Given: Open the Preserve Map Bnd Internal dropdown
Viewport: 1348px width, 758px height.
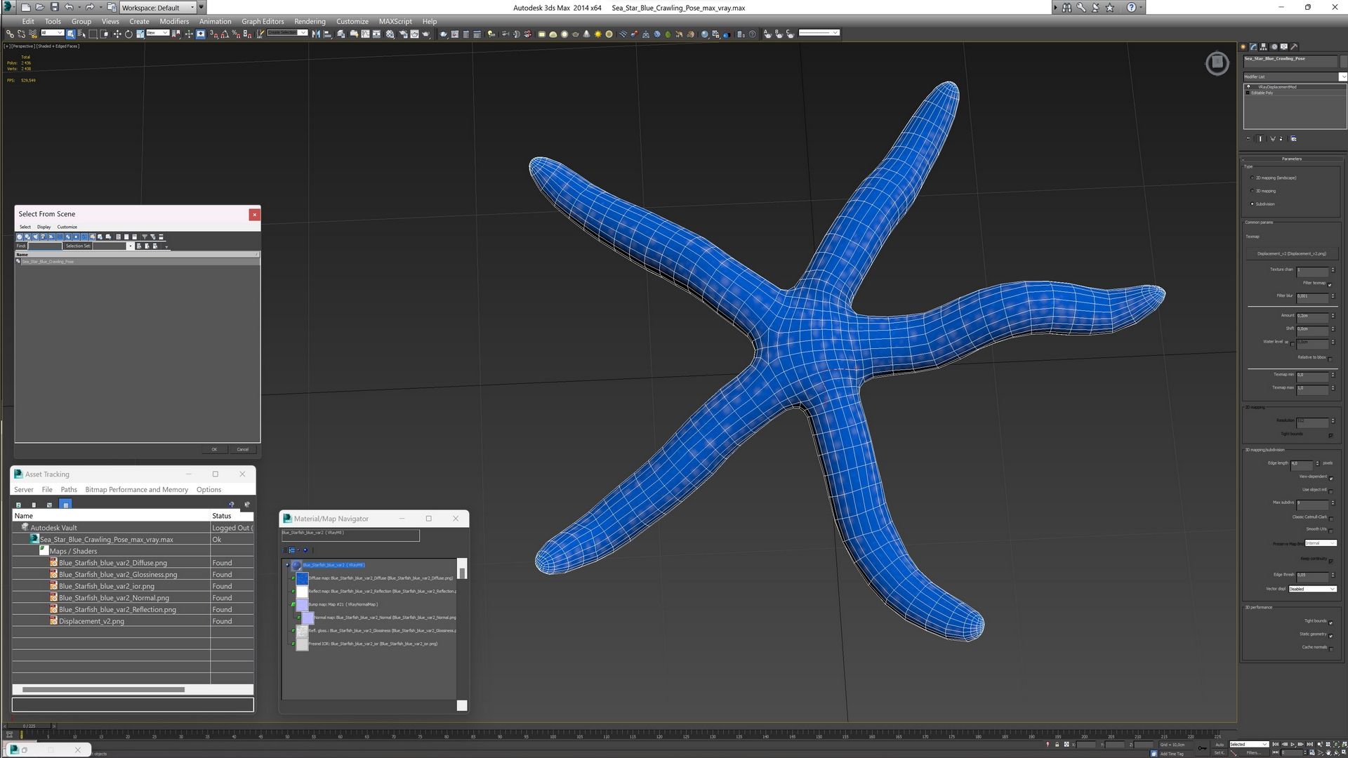Looking at the screenshot, I should point(1321,543).
